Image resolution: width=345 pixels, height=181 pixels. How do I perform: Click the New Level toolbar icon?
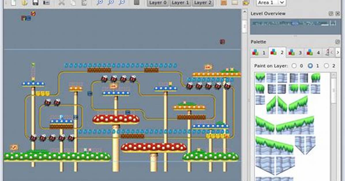click(x=14, y=2)
